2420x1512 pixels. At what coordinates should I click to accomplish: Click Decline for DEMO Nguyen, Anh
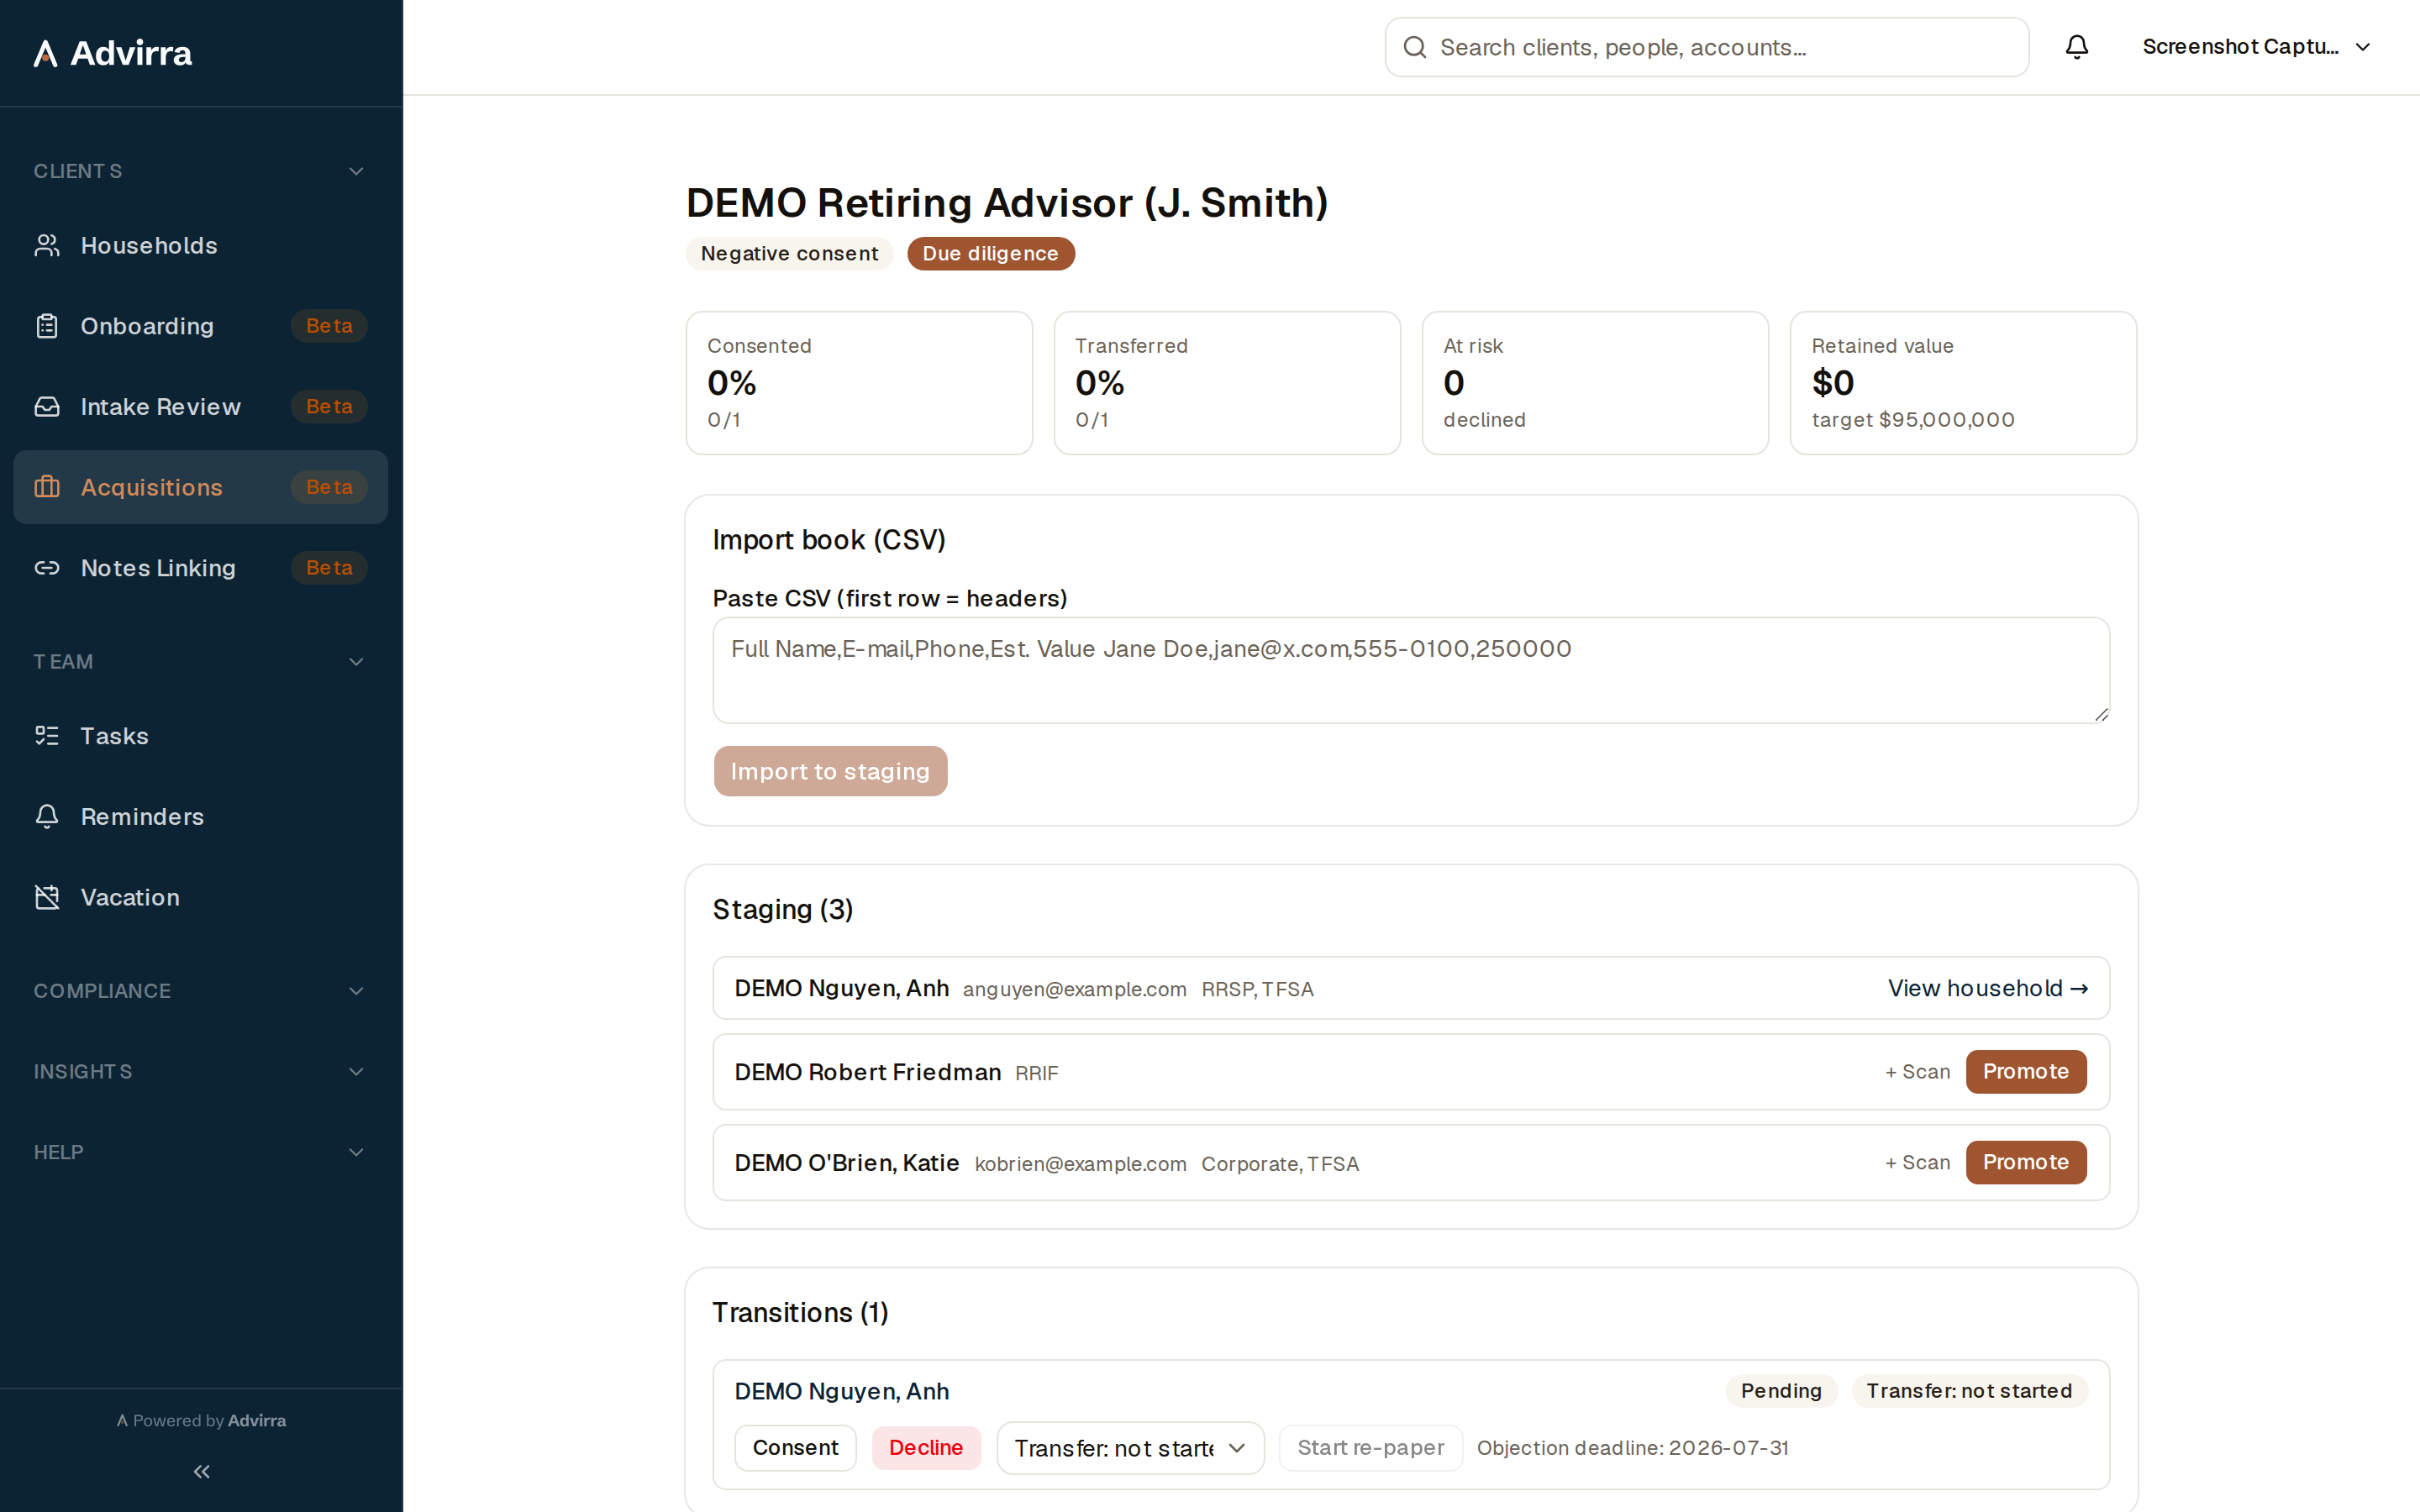point(925,1448)
